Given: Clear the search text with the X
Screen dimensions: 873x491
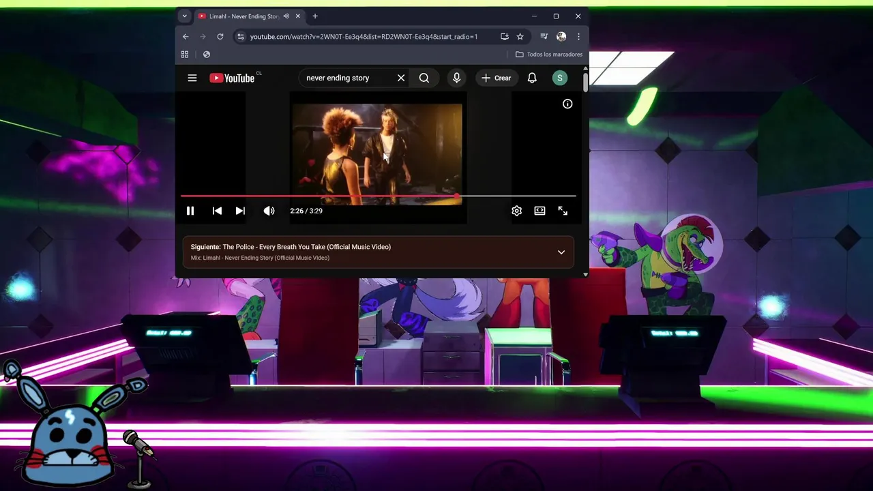Looking at the screenshot, I should coord(401,78).
